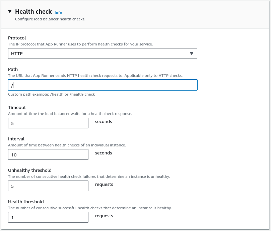271x231 pixels.
Task: Click the Health threshold input showing 1
Action: (48, 217)
